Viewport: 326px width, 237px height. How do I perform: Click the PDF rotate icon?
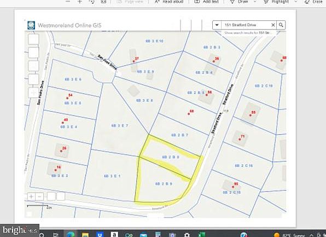(91, 2)
